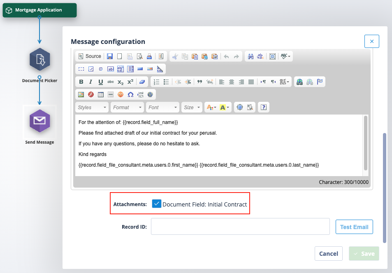This screenshot has width=392, height=273.
Task: Click the Templates icon
Action: point(161,56)
